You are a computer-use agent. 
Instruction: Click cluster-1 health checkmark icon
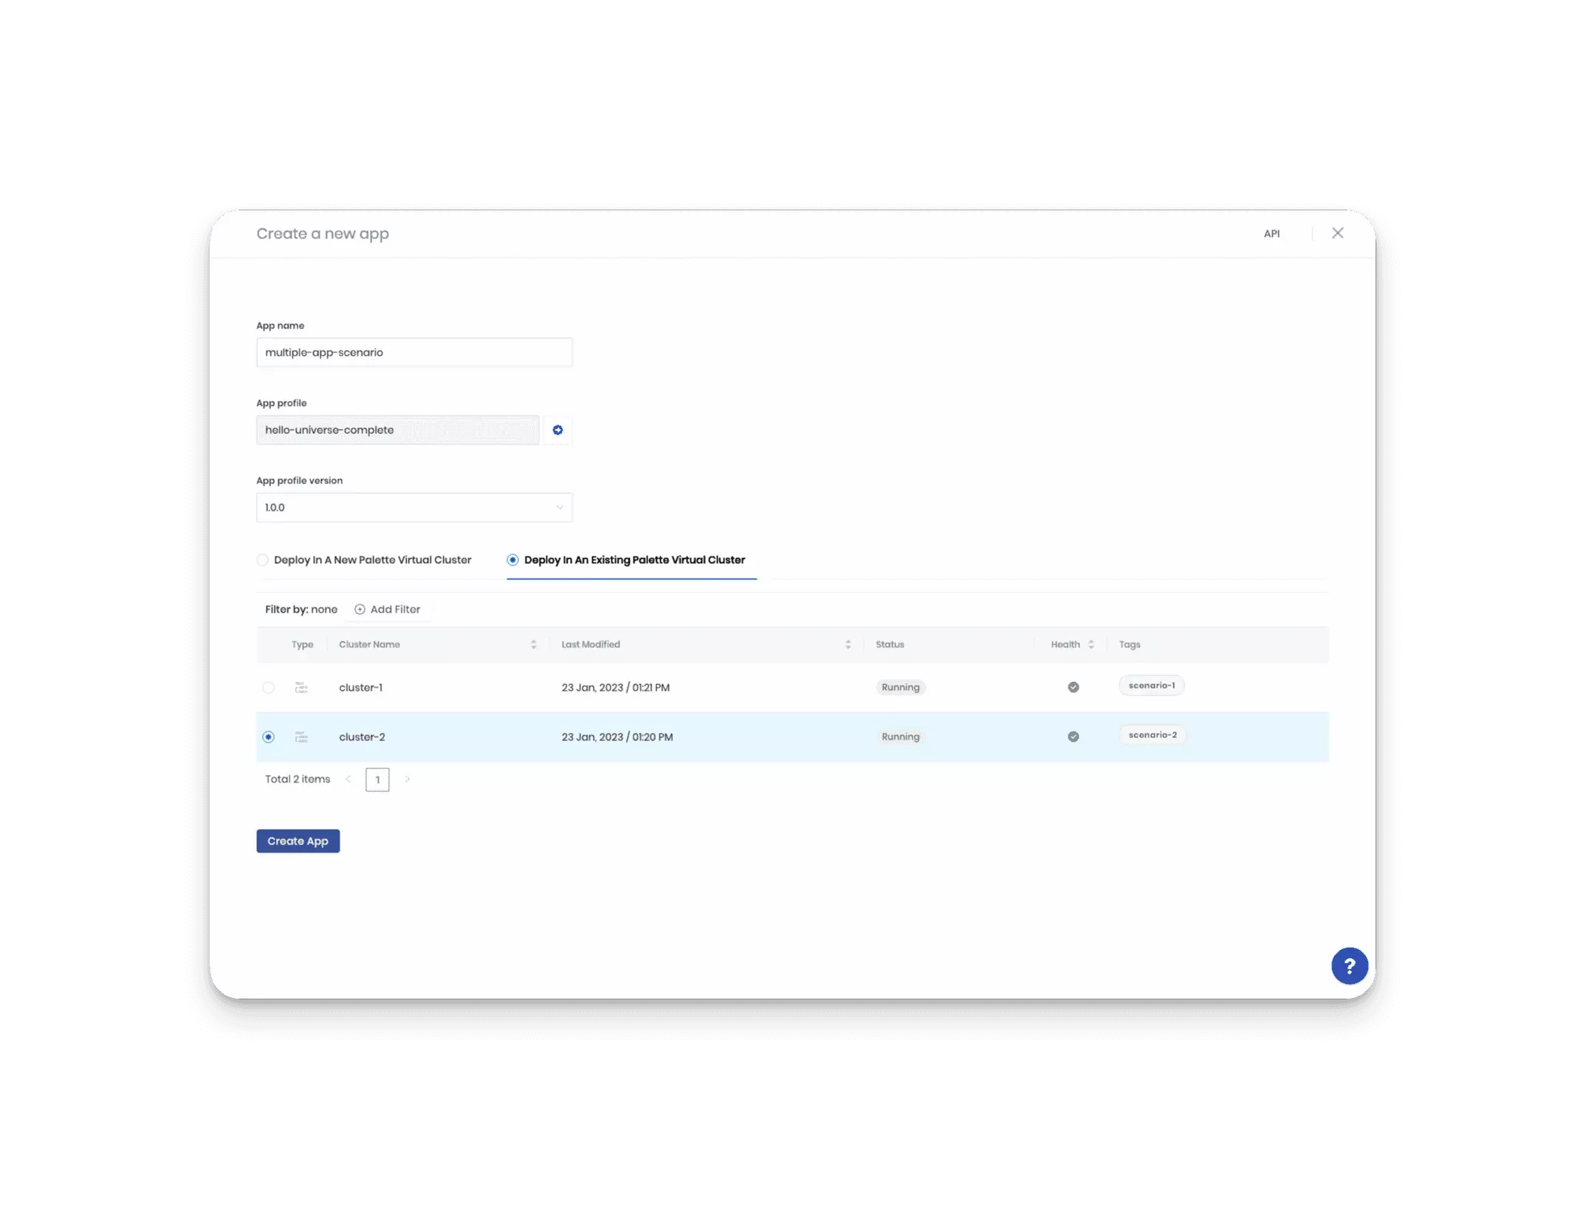[1073, 687]
